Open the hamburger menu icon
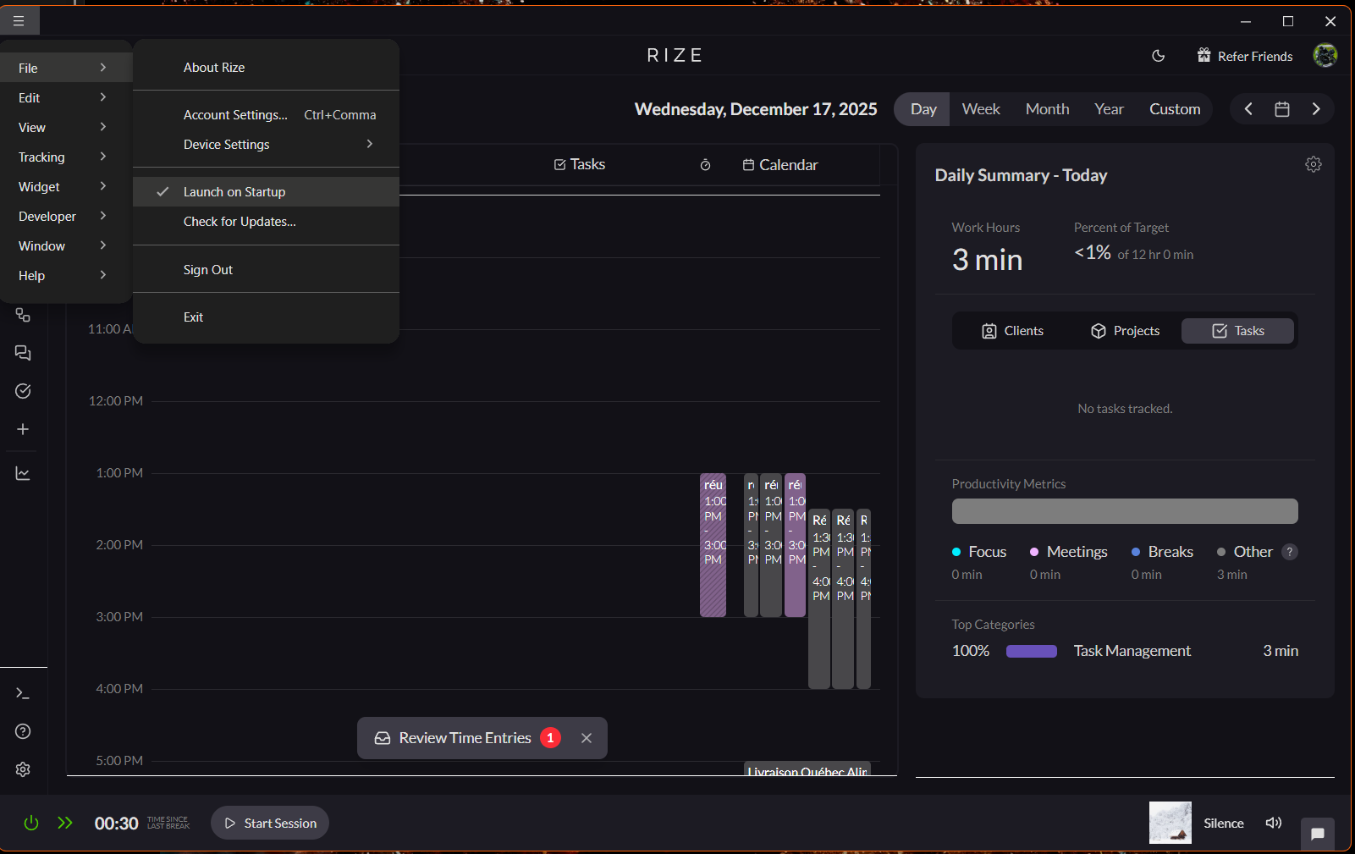Viewport: 1355px width, 854px height. point(19,21)
